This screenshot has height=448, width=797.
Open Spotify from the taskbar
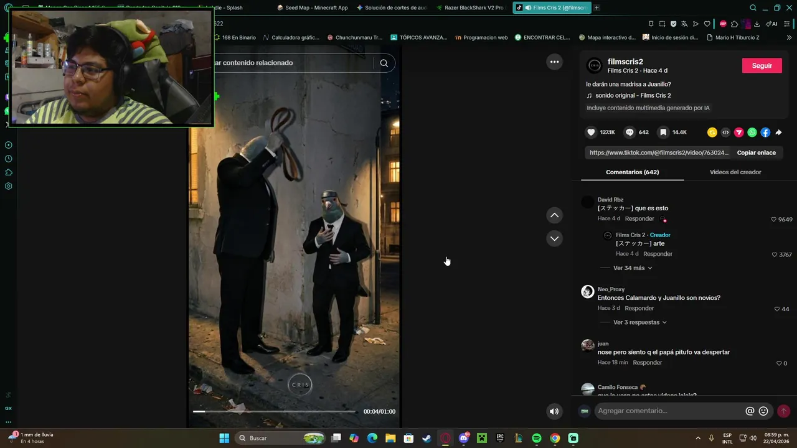pyautogui.click(x=536, y=438)
